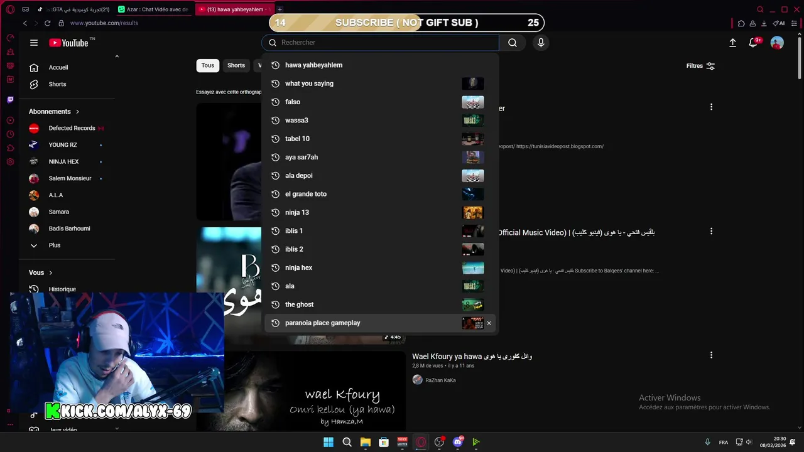The height and width of the screenshot is (452, 804).
Task: Open options for the Official Music Video result
Action: coord(711,231)
